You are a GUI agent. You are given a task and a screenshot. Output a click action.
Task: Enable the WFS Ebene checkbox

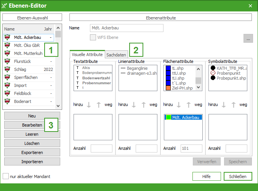[x=93, y=37]
